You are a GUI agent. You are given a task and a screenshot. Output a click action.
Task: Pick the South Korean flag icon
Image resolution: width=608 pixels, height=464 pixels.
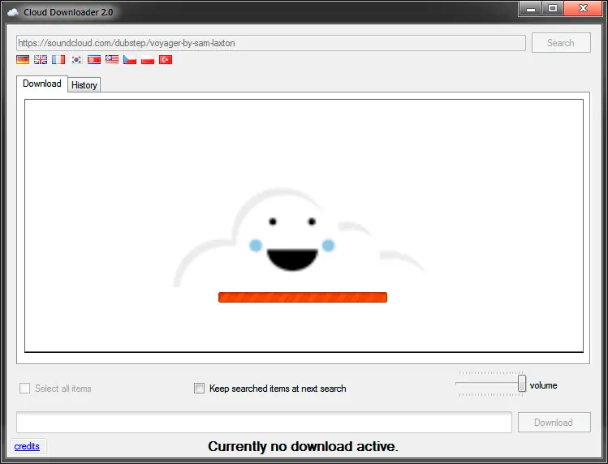76,60
